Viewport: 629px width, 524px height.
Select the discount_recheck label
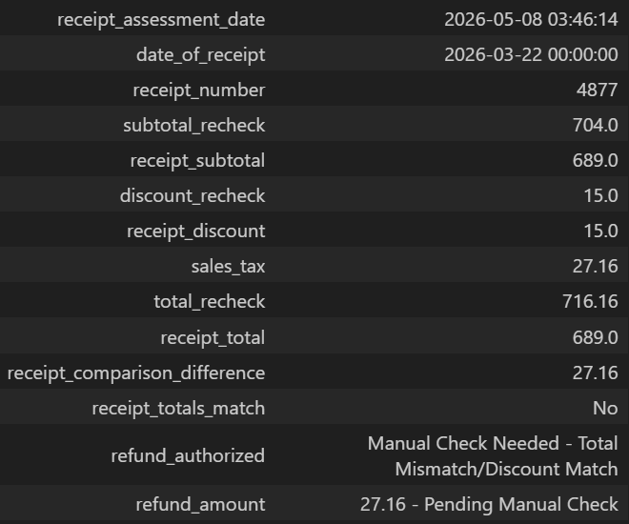coord(193,196)
